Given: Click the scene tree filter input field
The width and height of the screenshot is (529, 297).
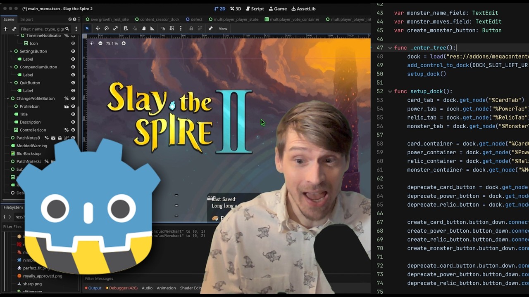Looking at the screenshot, I should (x=43, y=29).
